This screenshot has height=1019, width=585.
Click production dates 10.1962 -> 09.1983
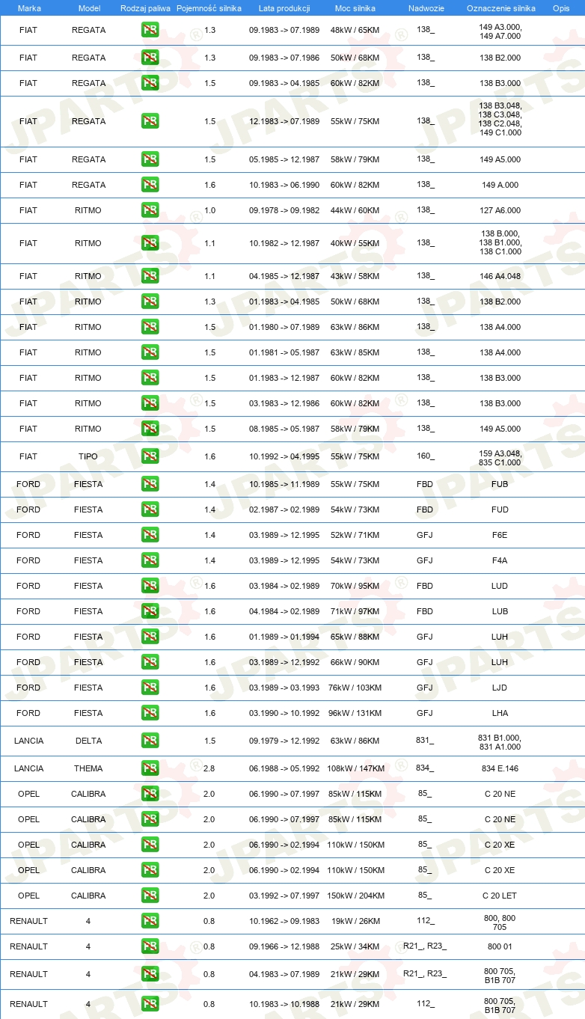coord(284,921)
